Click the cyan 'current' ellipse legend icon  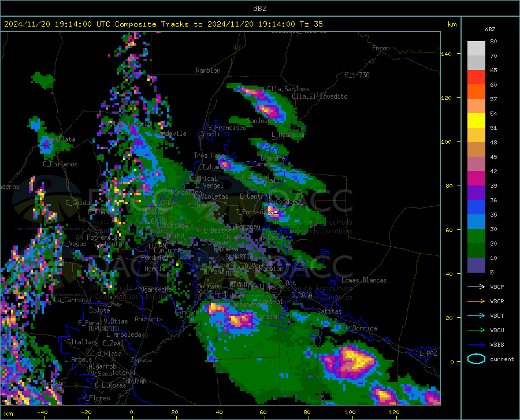coord(476,359)
